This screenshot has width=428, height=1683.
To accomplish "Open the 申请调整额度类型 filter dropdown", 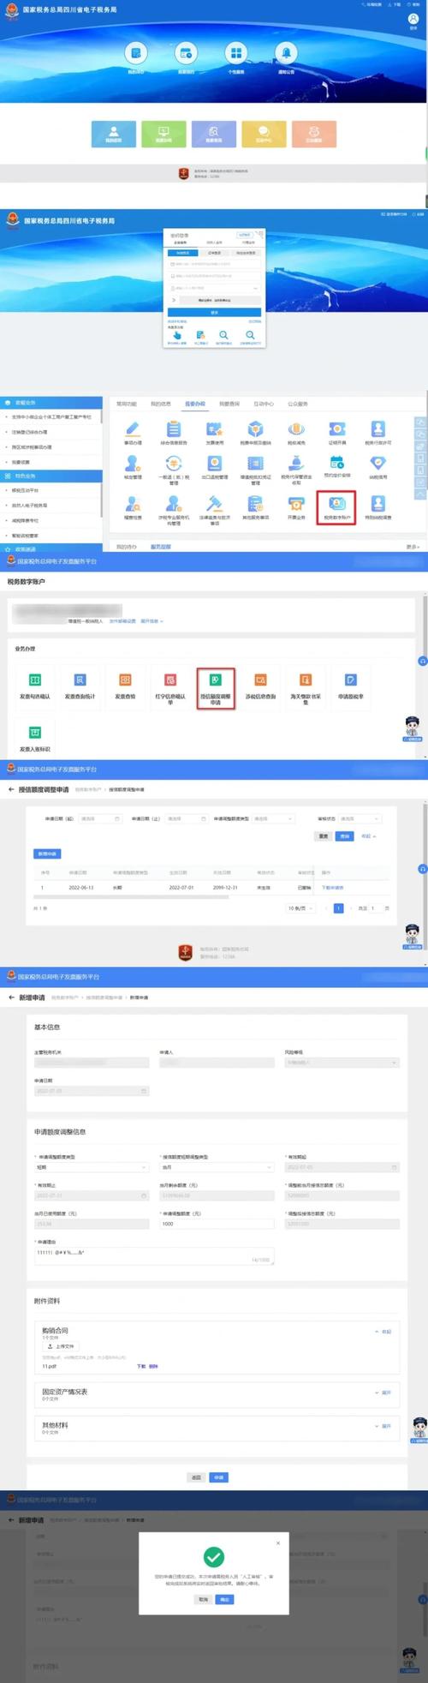I will point(274,819).
